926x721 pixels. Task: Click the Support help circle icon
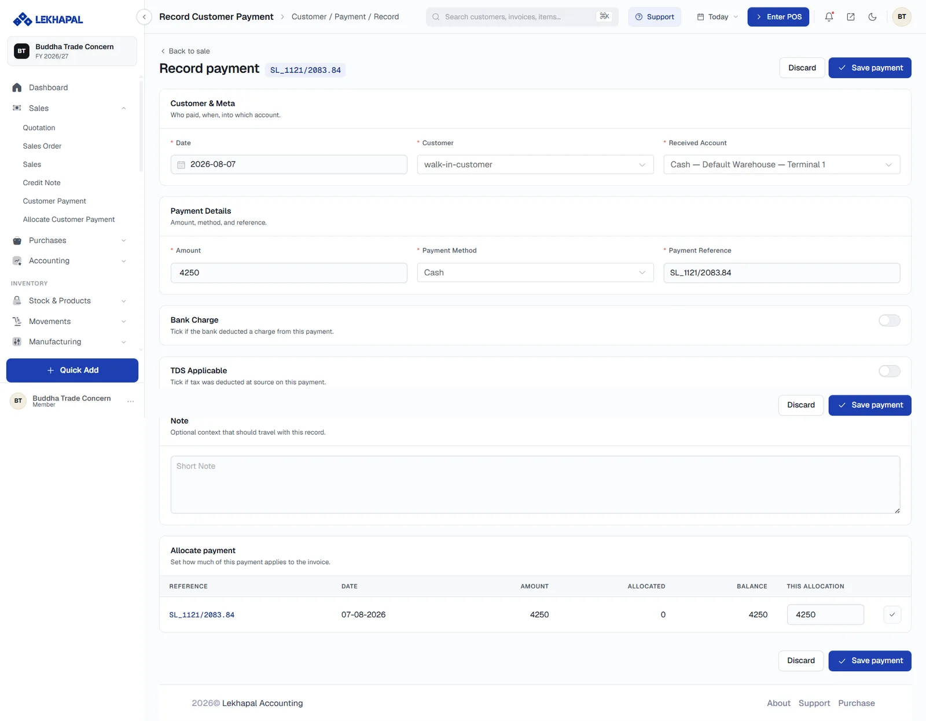pos(639,17)
